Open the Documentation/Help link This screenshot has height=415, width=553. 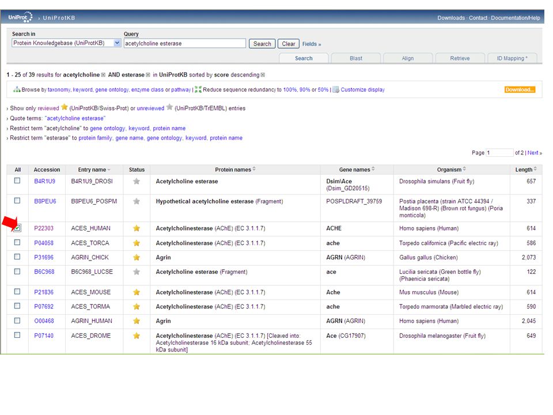click(x=515, y=18)
